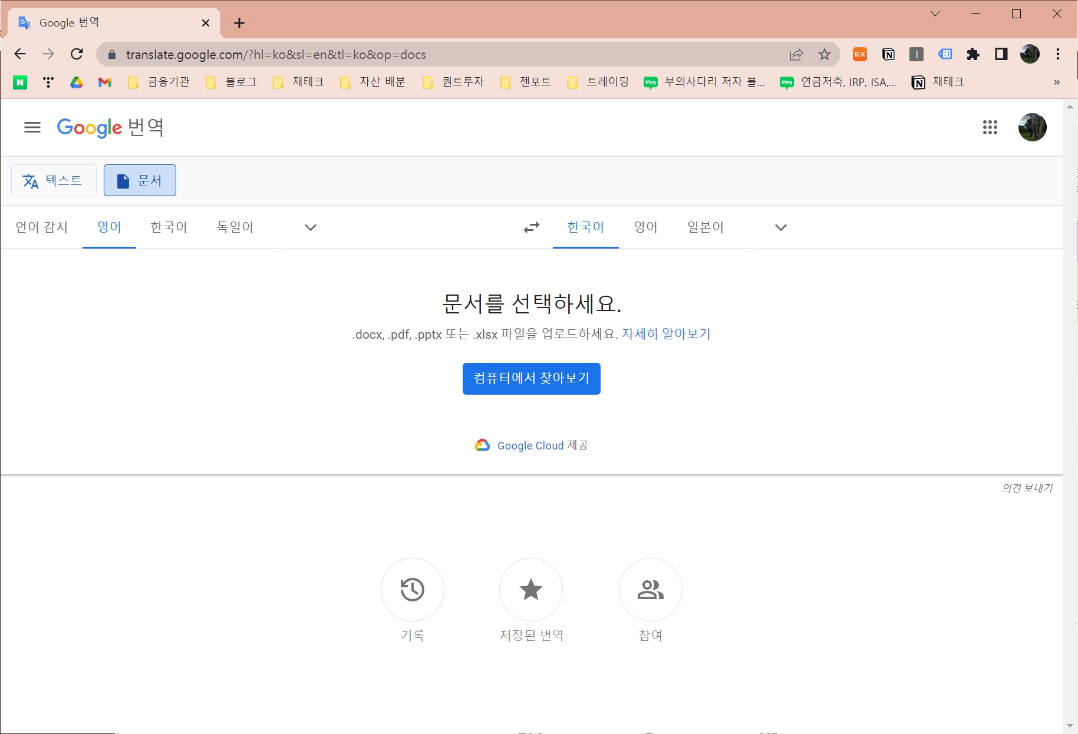Switch to the 텍스트 translation mode
The image size is (1078, 734).
pyautogui.click(x=54, y=180)
